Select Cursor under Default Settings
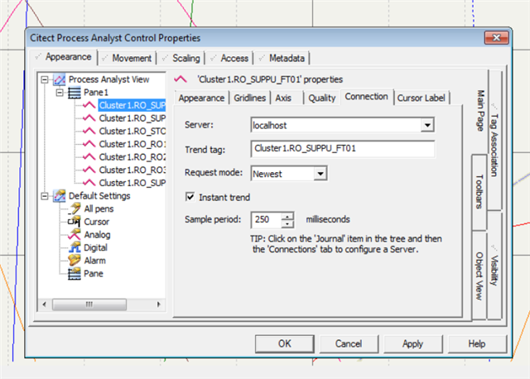 pyautogui.click(x=96, y=222)
